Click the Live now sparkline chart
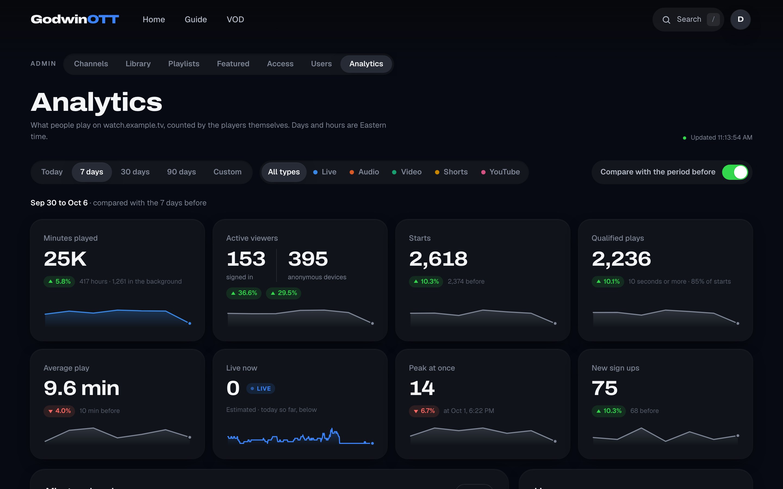The height and width of the screenshot is (489, 783). (x=300, y=436)
